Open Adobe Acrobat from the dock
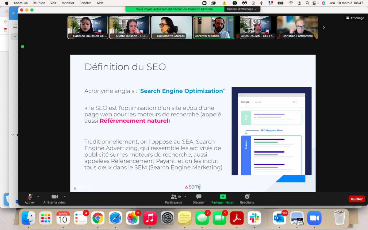368x230 pixels. (x=237, y=218)
